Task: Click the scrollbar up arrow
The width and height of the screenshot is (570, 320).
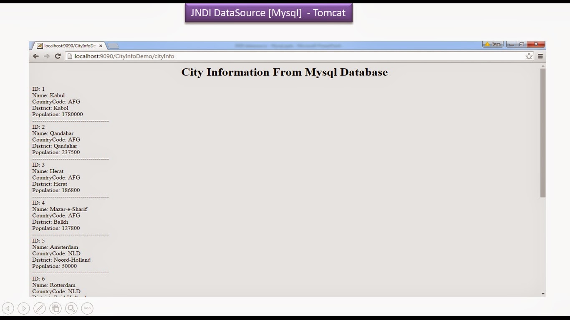Action: [x=543, y=66]
